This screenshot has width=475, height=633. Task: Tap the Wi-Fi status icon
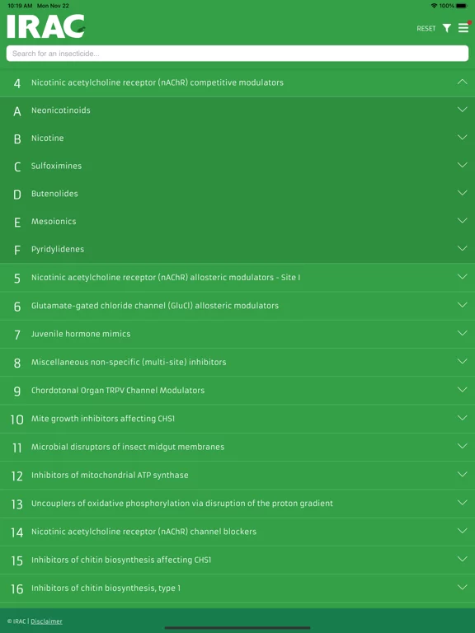435,6
